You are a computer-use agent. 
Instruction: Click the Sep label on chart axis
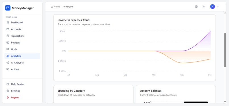126,75
